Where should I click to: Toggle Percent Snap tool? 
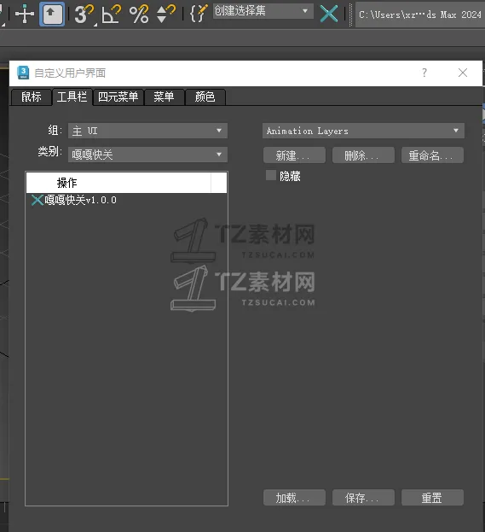(139, 14)
